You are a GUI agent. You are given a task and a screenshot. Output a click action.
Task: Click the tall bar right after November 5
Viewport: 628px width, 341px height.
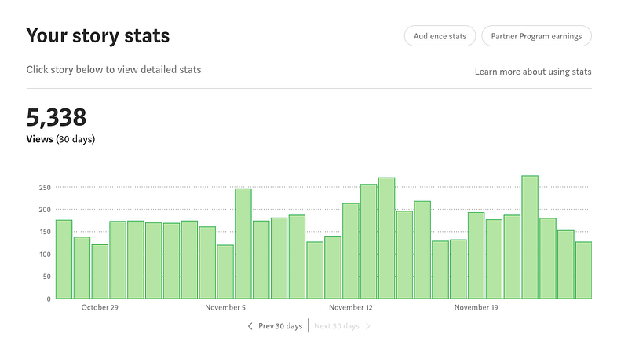[243, 244]
